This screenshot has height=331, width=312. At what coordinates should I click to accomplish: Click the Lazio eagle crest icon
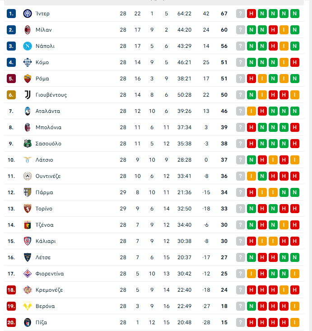(x=28, y=160)
